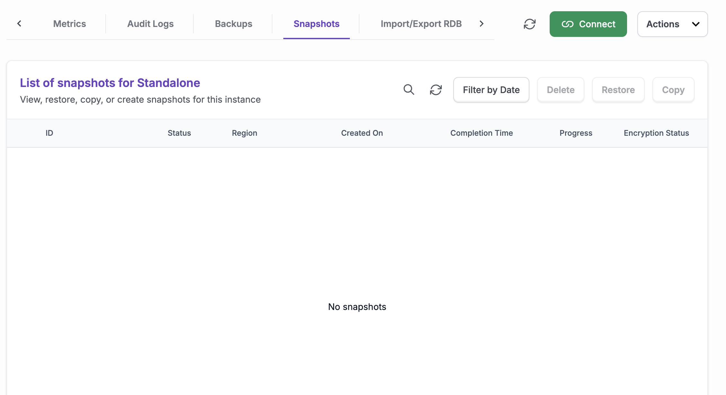Select the Snapshots tab
This screenshot has width=726, height=395.
316,24
